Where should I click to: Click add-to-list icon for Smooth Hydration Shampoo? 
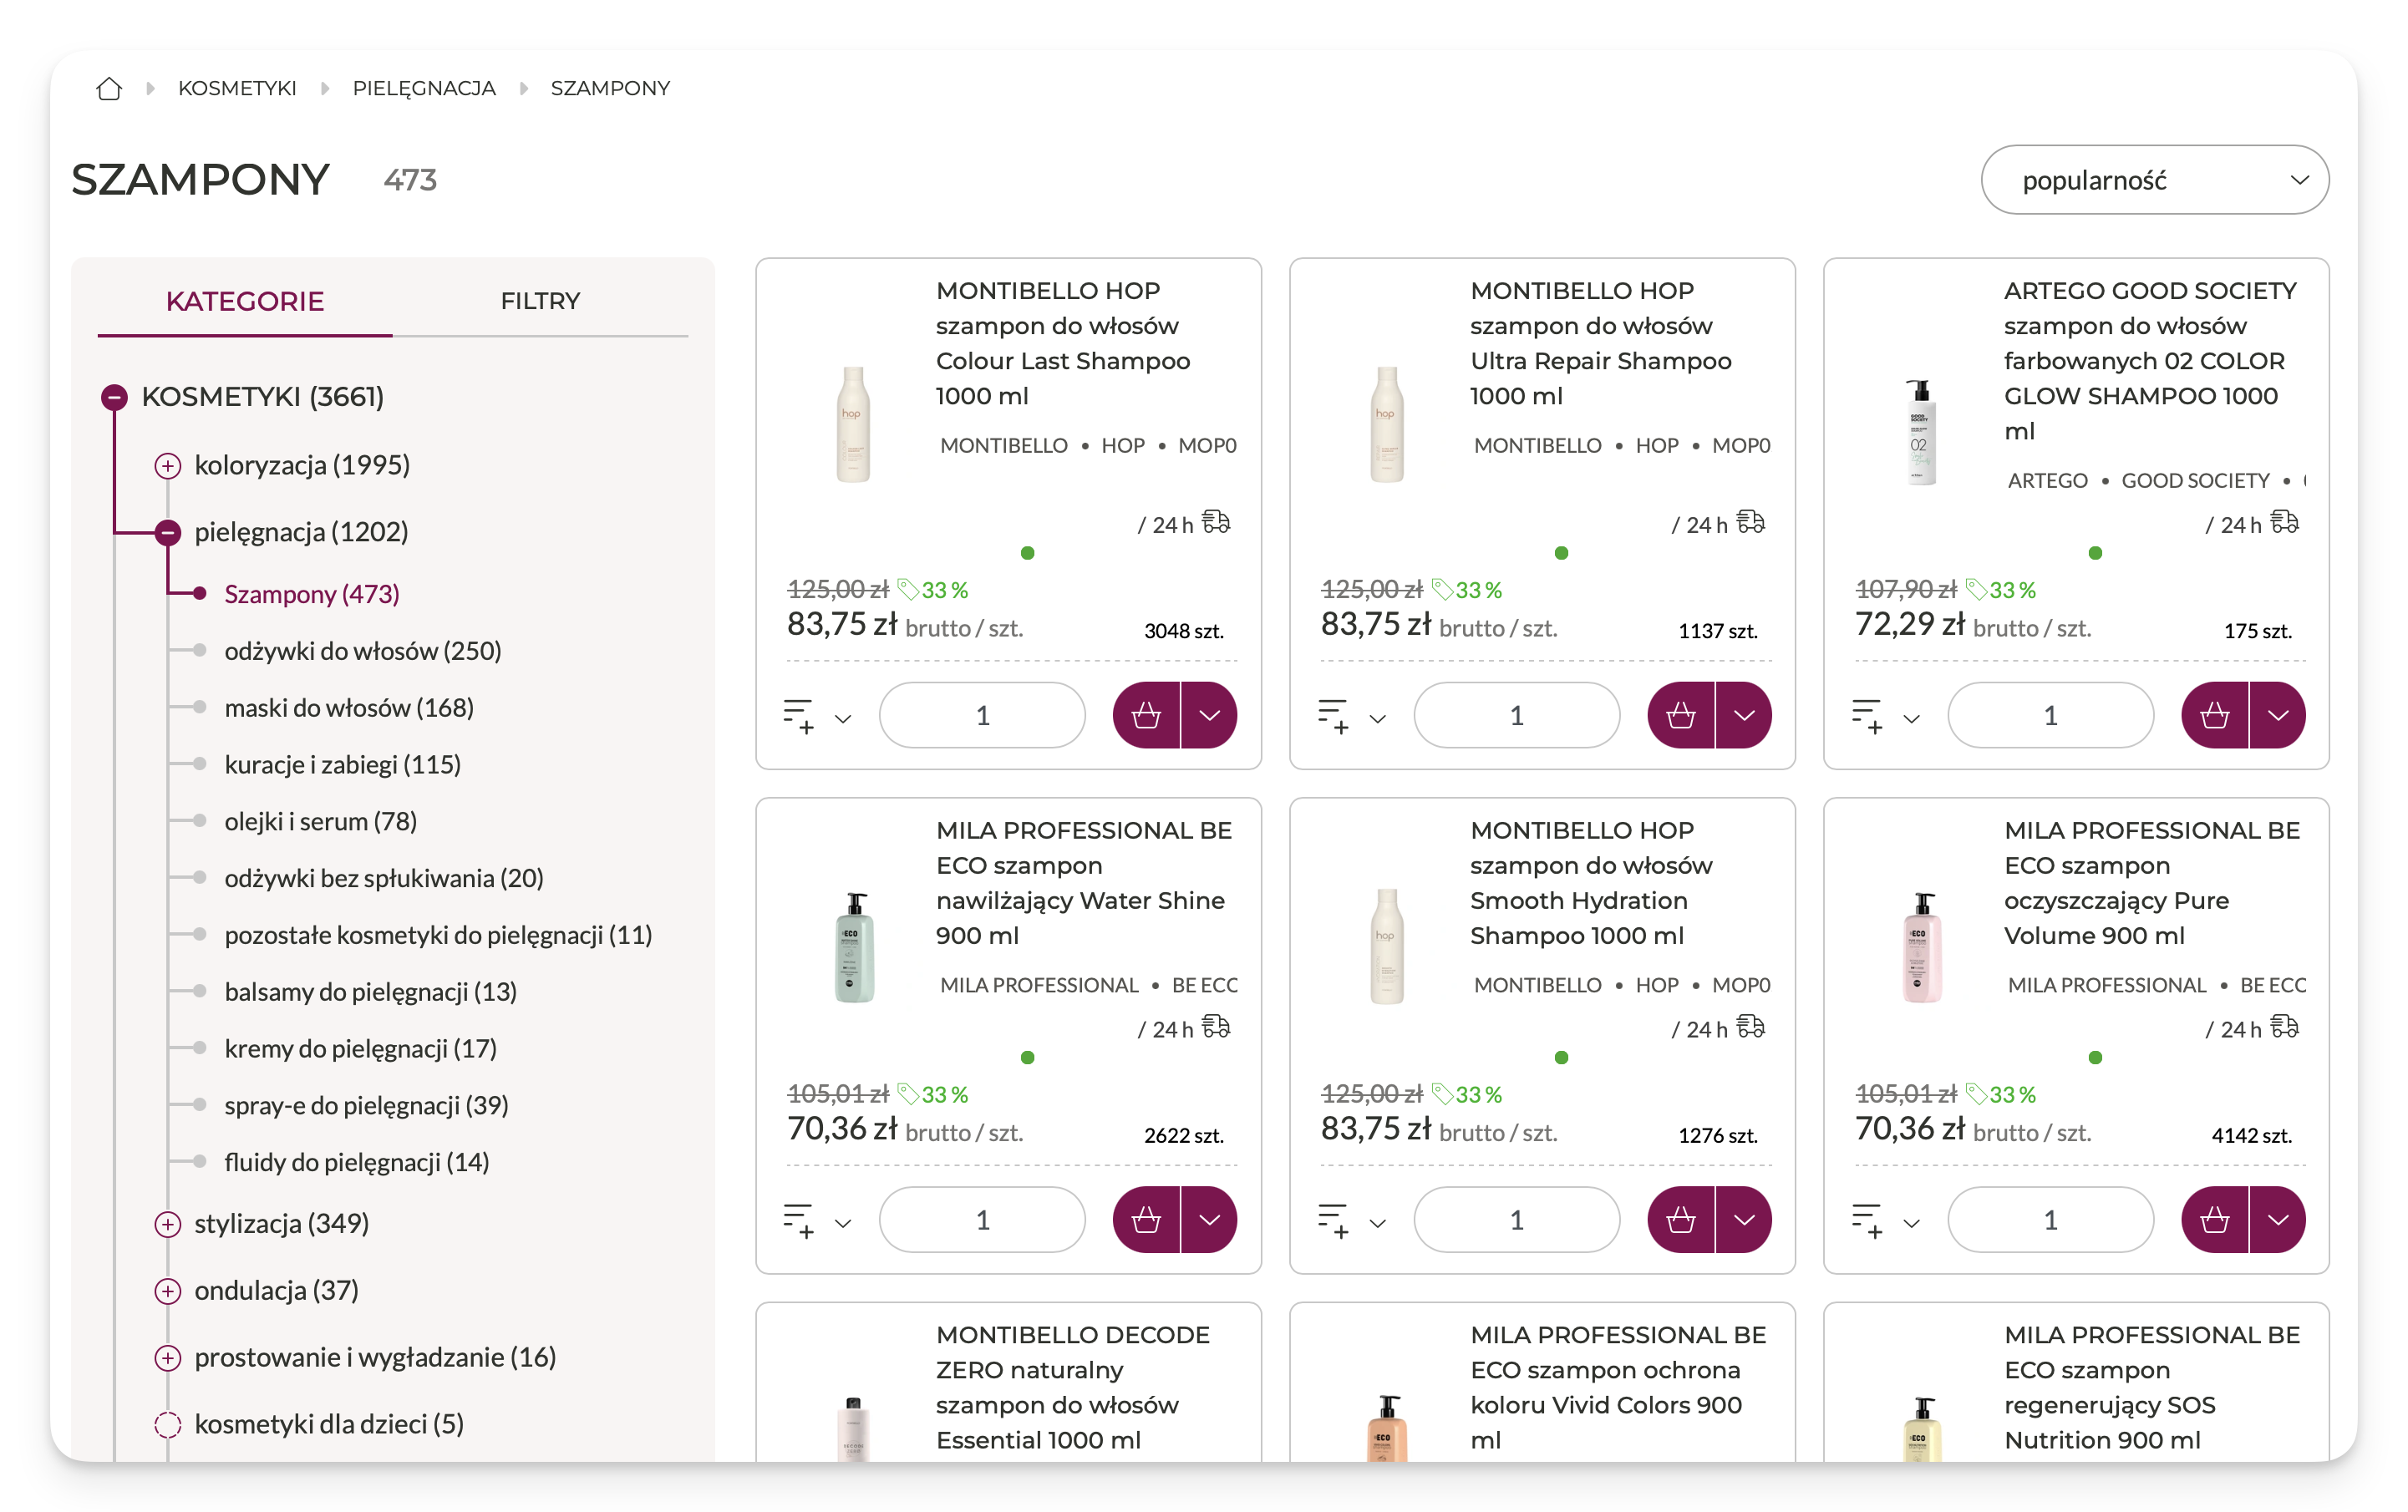pos(1332,1221)
